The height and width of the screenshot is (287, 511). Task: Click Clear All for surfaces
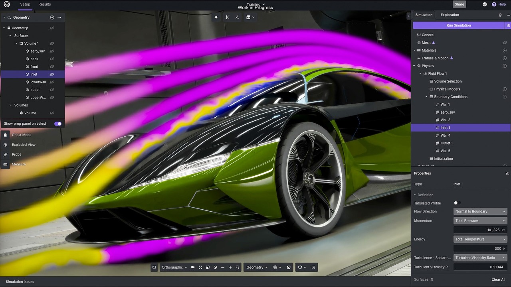(498, 279)
